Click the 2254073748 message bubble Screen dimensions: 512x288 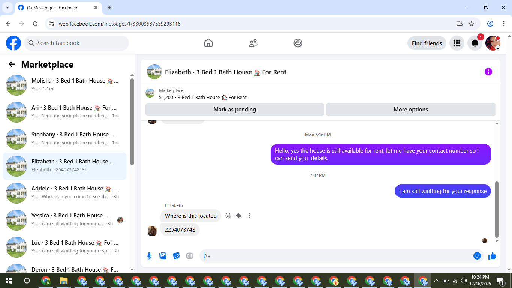pos(180,229)
